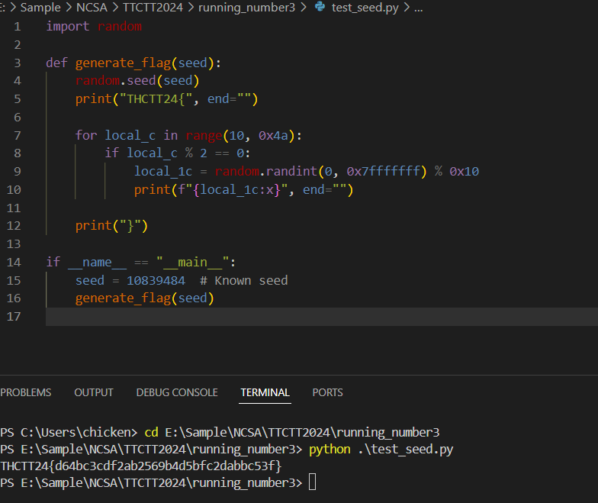Click the '# Known seed' comment
This screenshot has width=598, height=503.
pyautogui.click(x=244, y=281)
